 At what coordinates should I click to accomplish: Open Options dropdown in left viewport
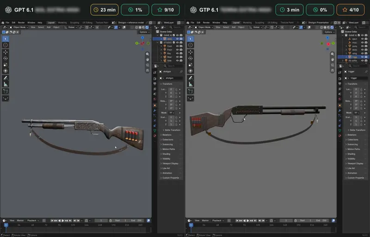pyautogui.click(x=144, y=32)
